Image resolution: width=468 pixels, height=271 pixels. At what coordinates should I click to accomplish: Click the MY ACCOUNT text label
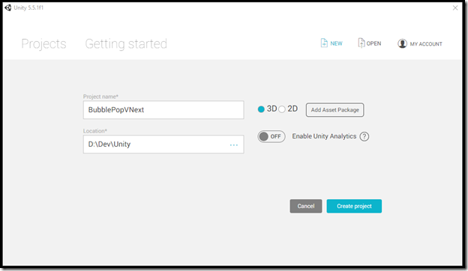coord(426,44)
